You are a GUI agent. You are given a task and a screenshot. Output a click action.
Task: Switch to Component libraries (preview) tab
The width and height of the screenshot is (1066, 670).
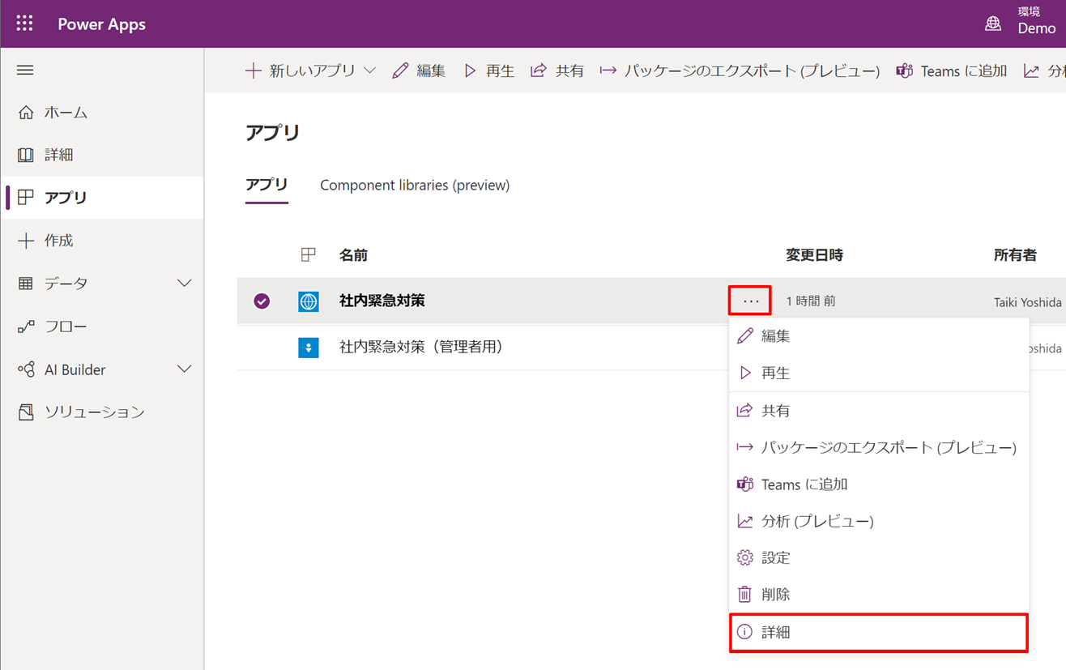click(415, 186)
